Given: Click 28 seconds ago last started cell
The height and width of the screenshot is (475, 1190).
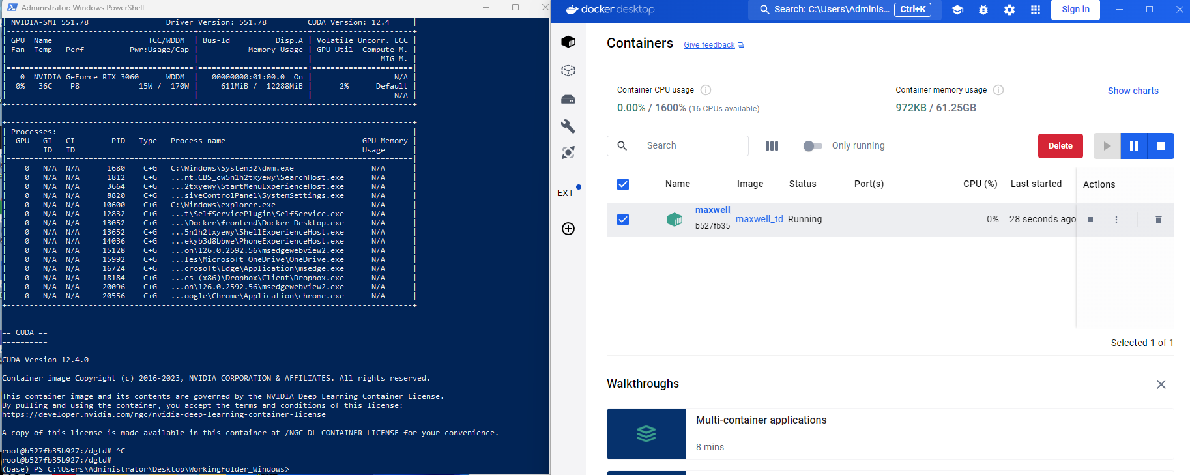Looking at the screenshot, I should coord(1042,219).
